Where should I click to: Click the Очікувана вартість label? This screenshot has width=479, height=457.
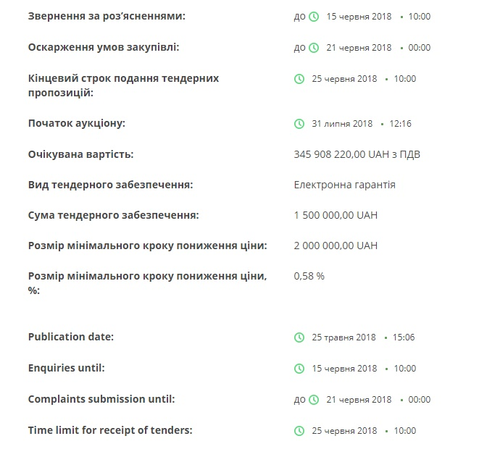[80, 154]
